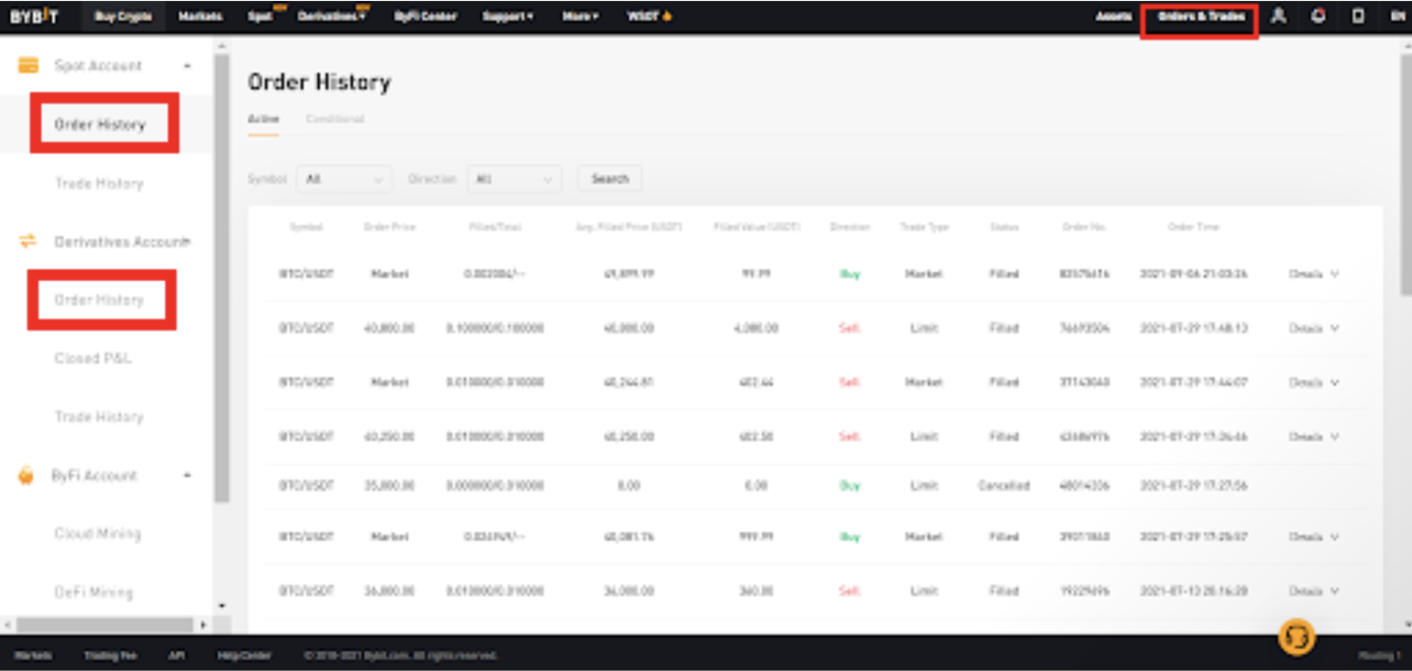
Task: Open Closed P&L in sidebar
Action: click(x=93, y=358)
